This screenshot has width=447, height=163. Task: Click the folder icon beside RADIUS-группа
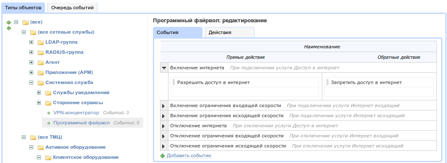[40, 53]
